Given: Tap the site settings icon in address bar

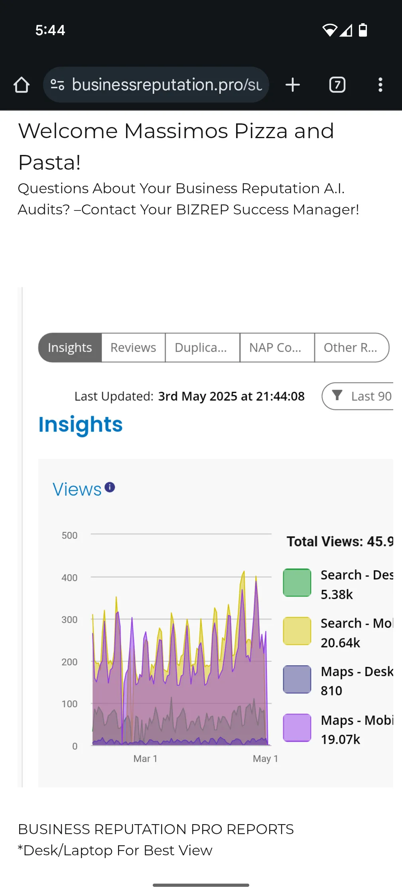Looking at the screenshot, I should pos(57,85).
